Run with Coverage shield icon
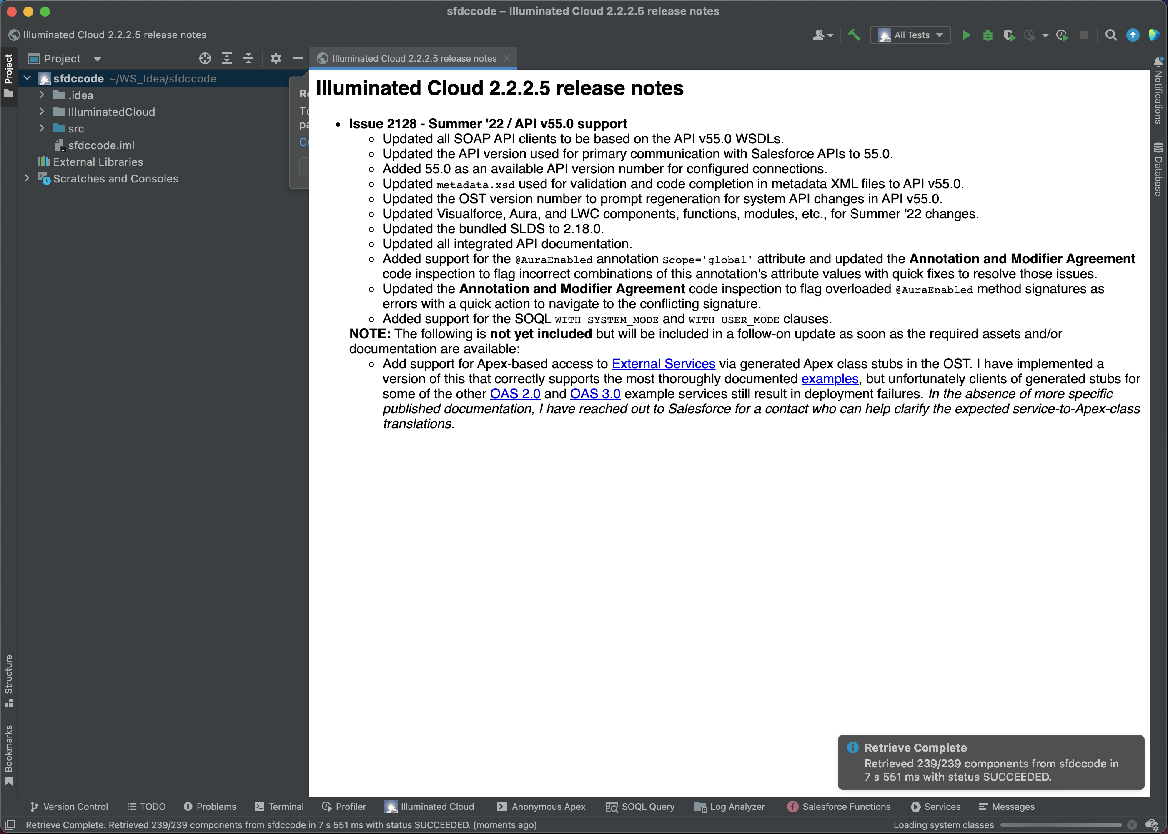 point(1009,35)
